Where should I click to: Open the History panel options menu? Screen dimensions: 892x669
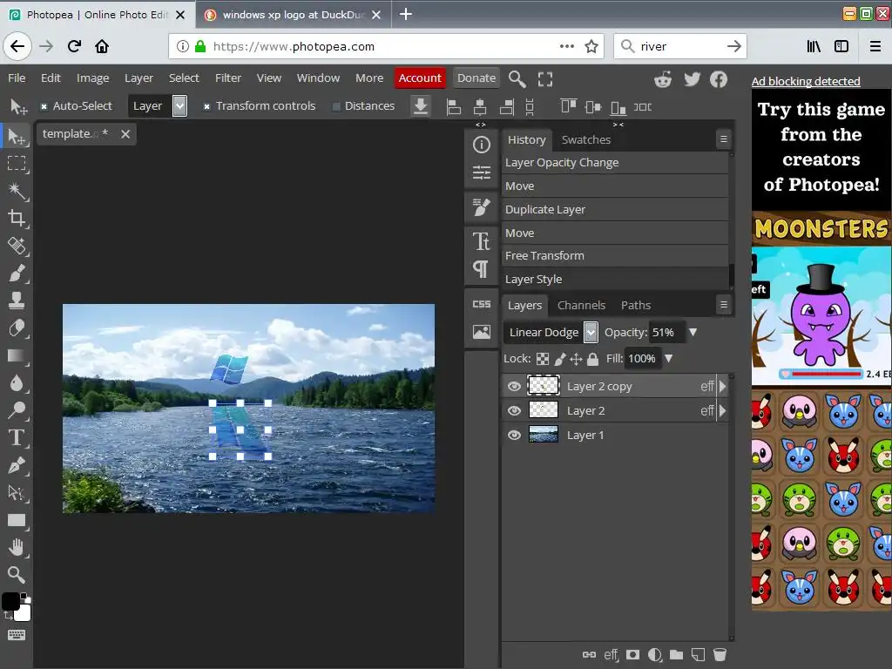[x=724, y=139]
